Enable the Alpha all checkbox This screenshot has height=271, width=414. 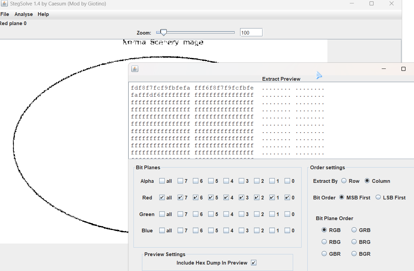coord(162,181)
